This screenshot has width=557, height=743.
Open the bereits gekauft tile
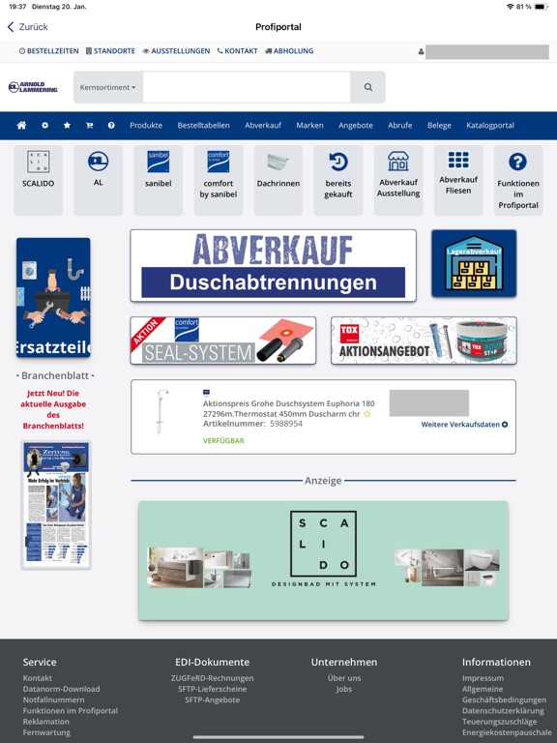[338, 181]
